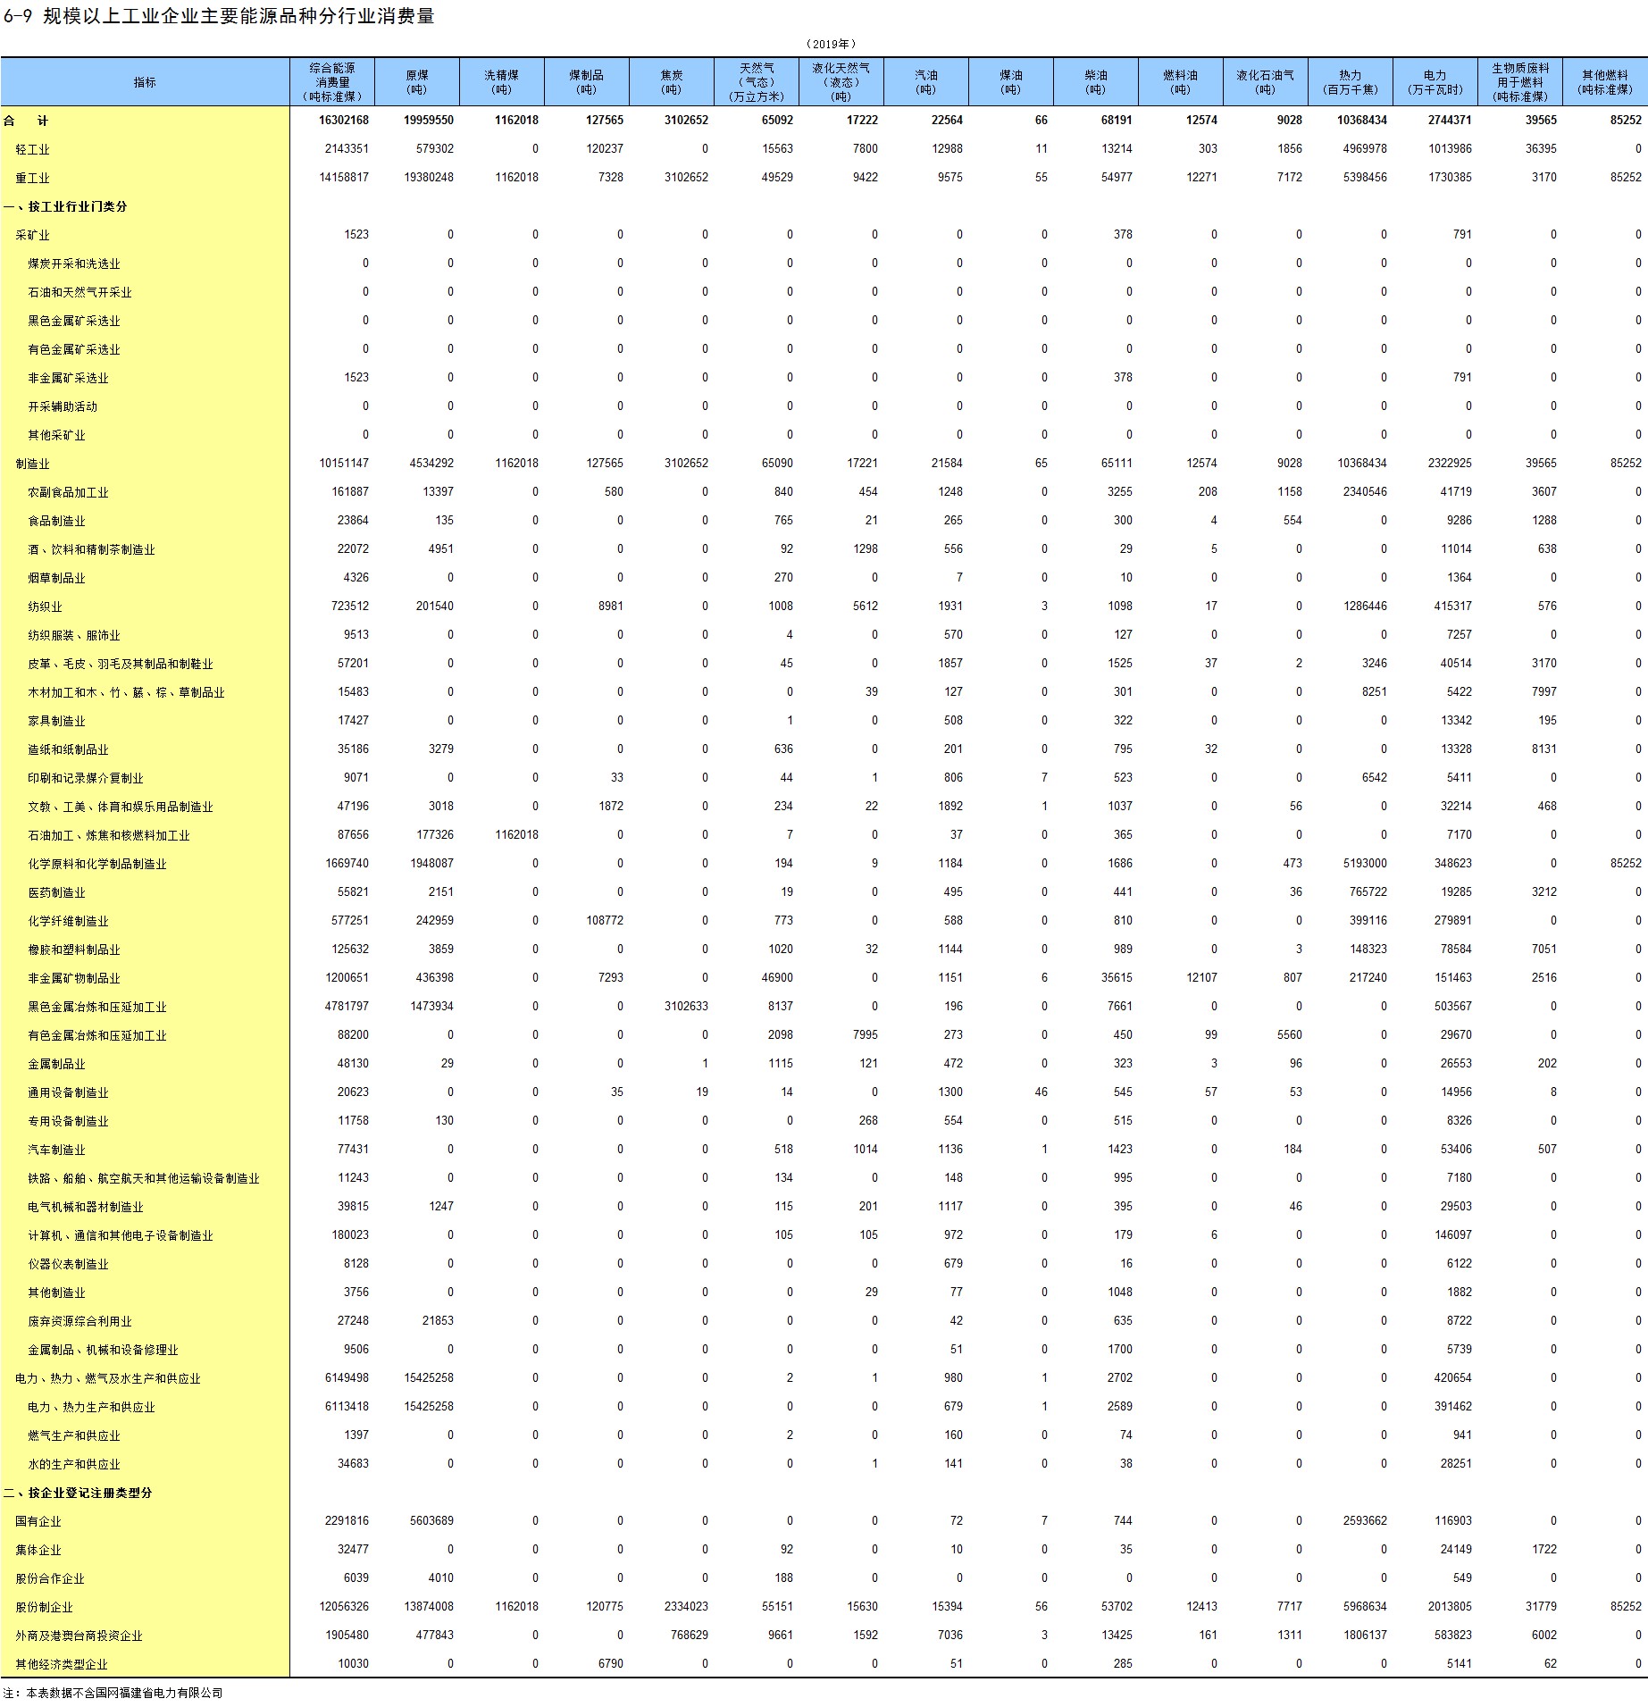Screen dimensions: 1648x1707
Task: Select the 纺织业 row label
Action: 45,607
